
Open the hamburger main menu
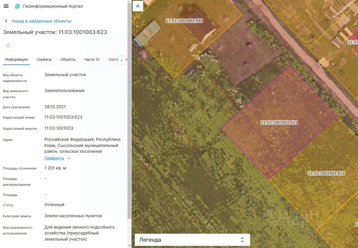tap(6, 6)
